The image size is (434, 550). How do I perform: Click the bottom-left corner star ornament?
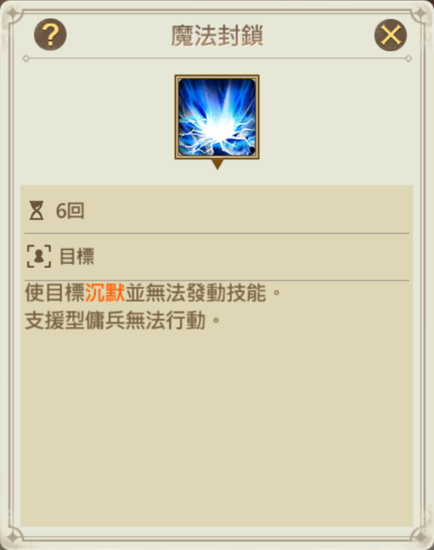tap(15, 537)
